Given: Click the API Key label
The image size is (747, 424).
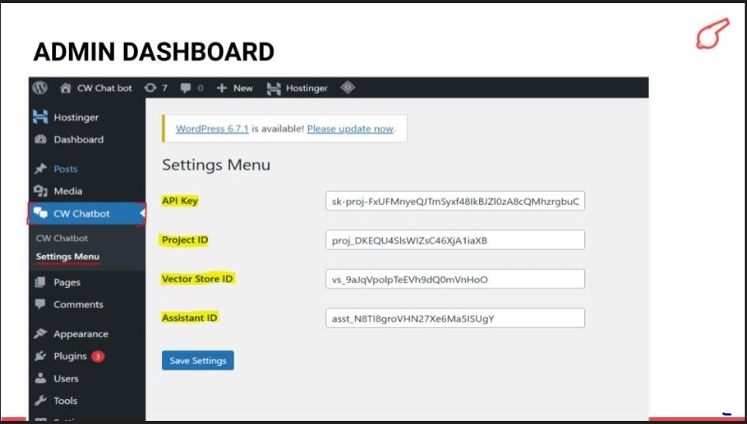Looking at the screenshot, I should pos(180,201).
